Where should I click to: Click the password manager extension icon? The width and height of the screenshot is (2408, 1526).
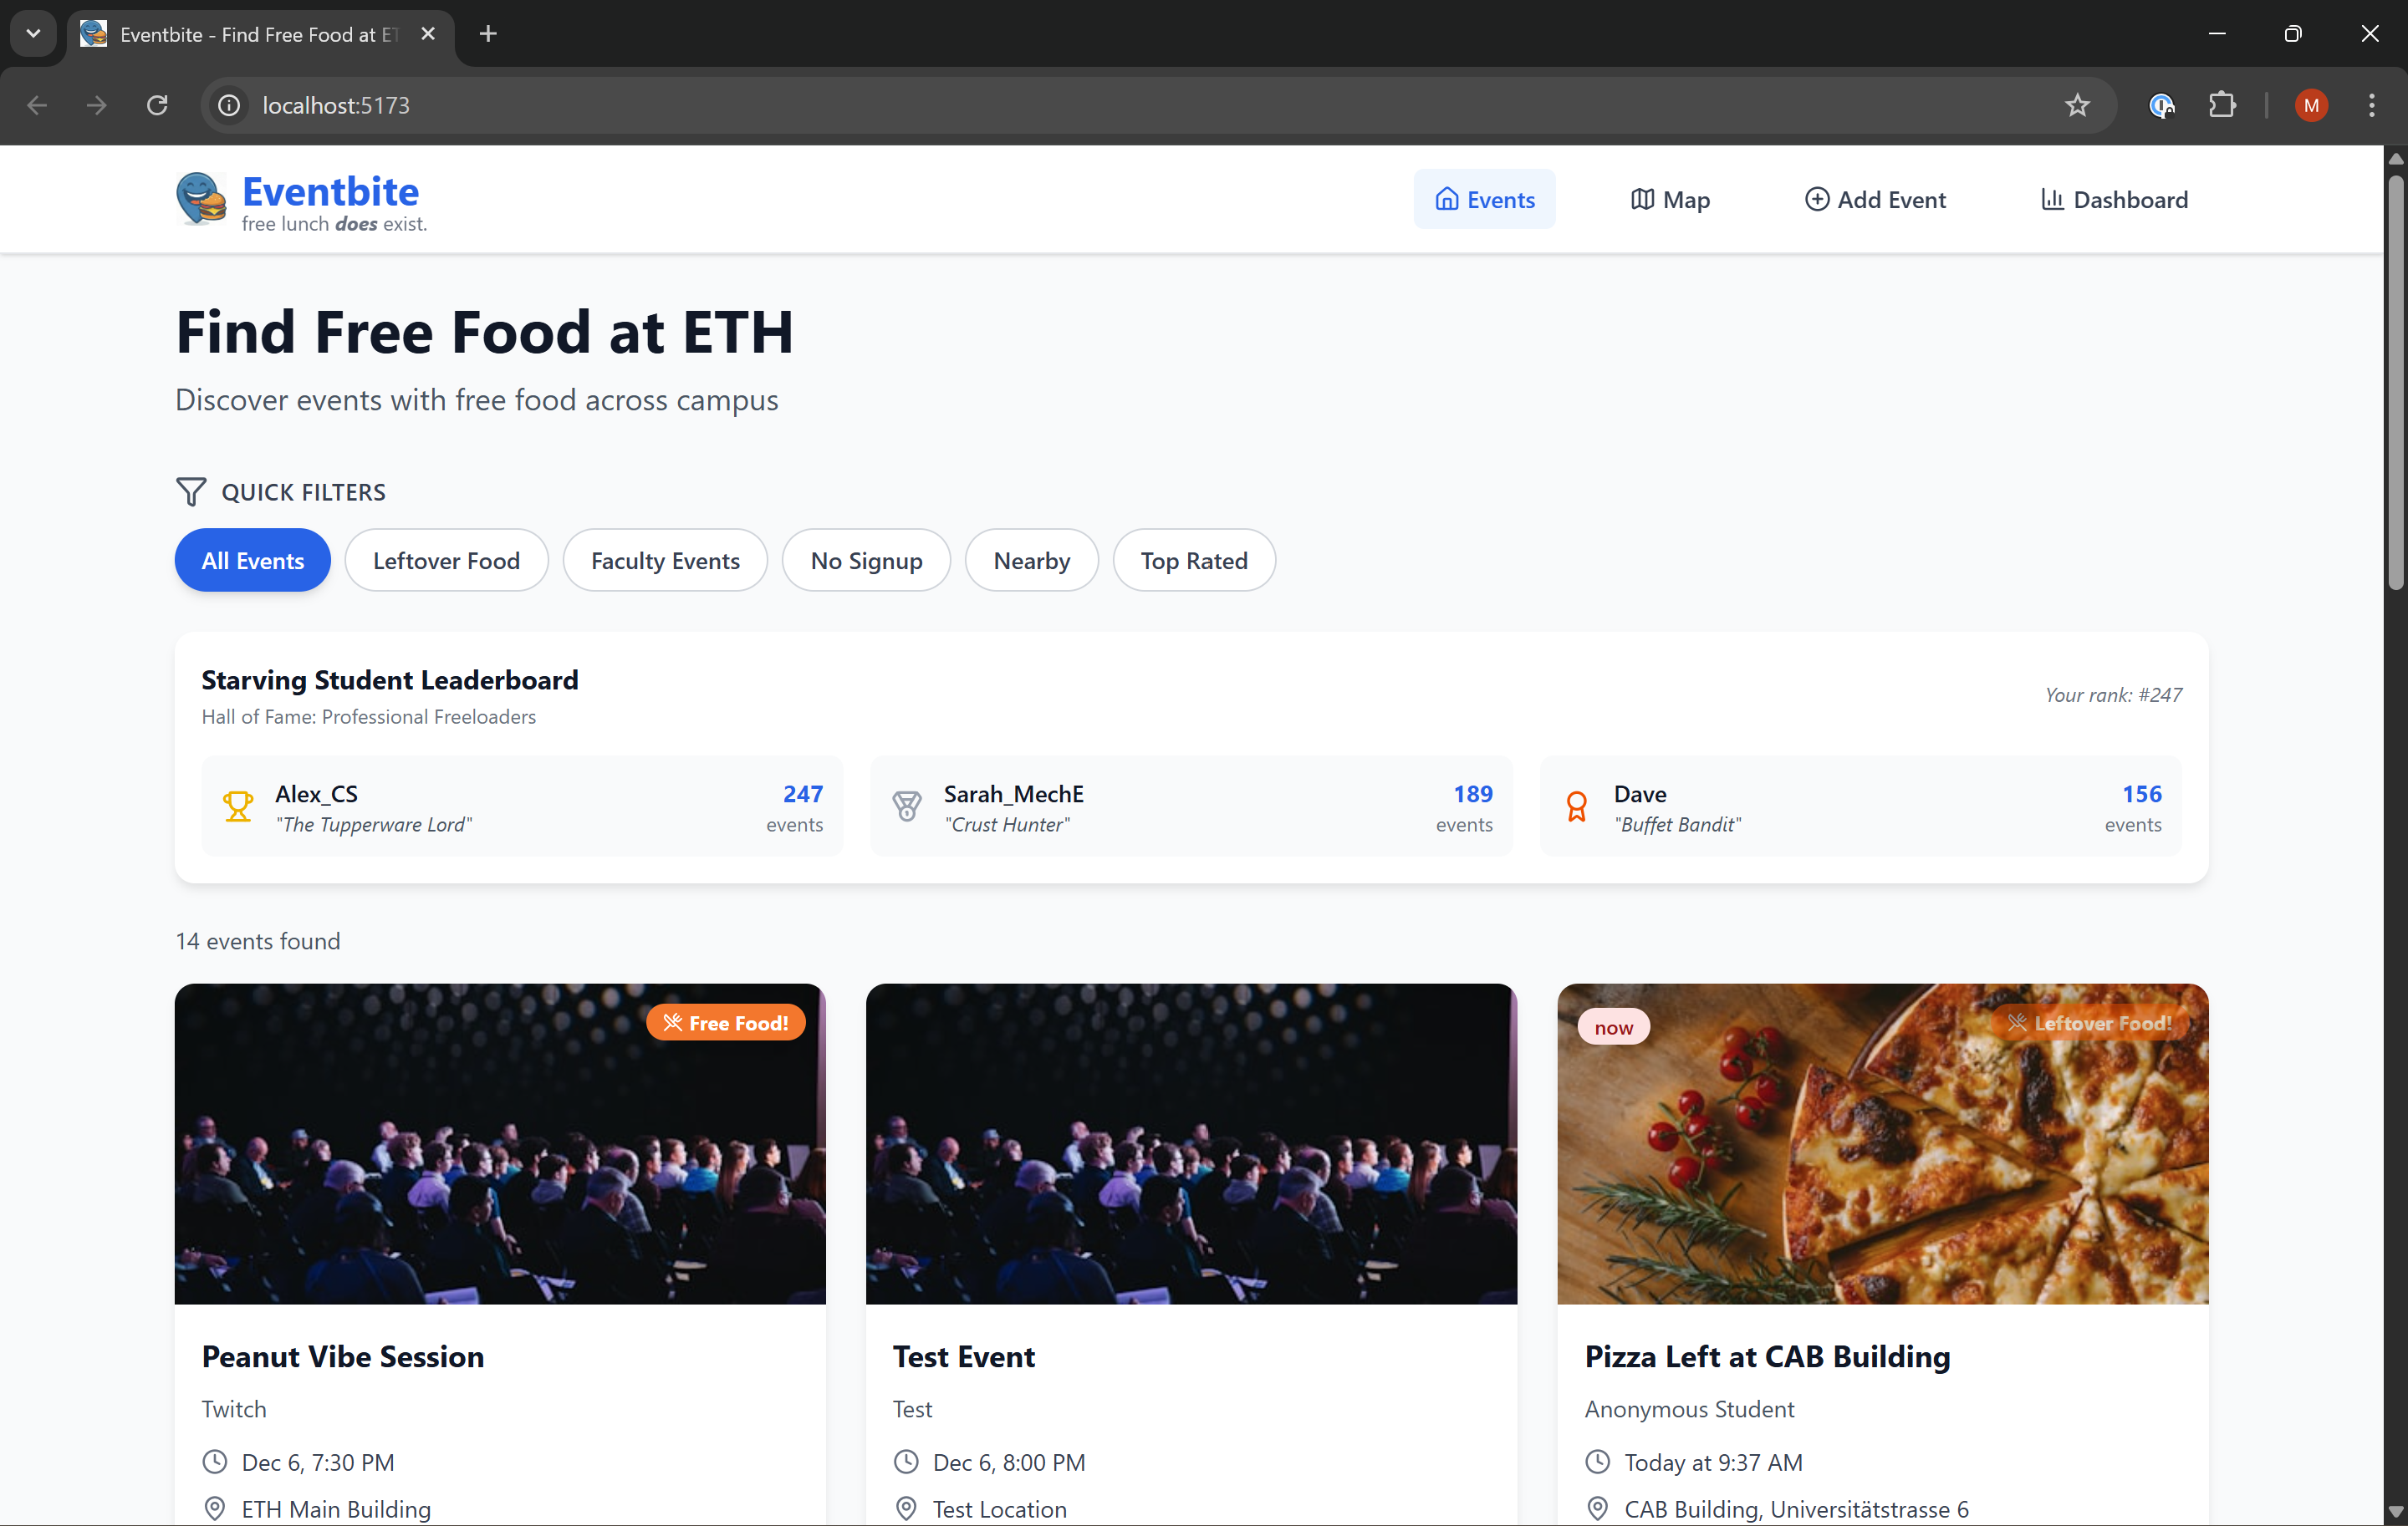click(x=2161, y=105)
